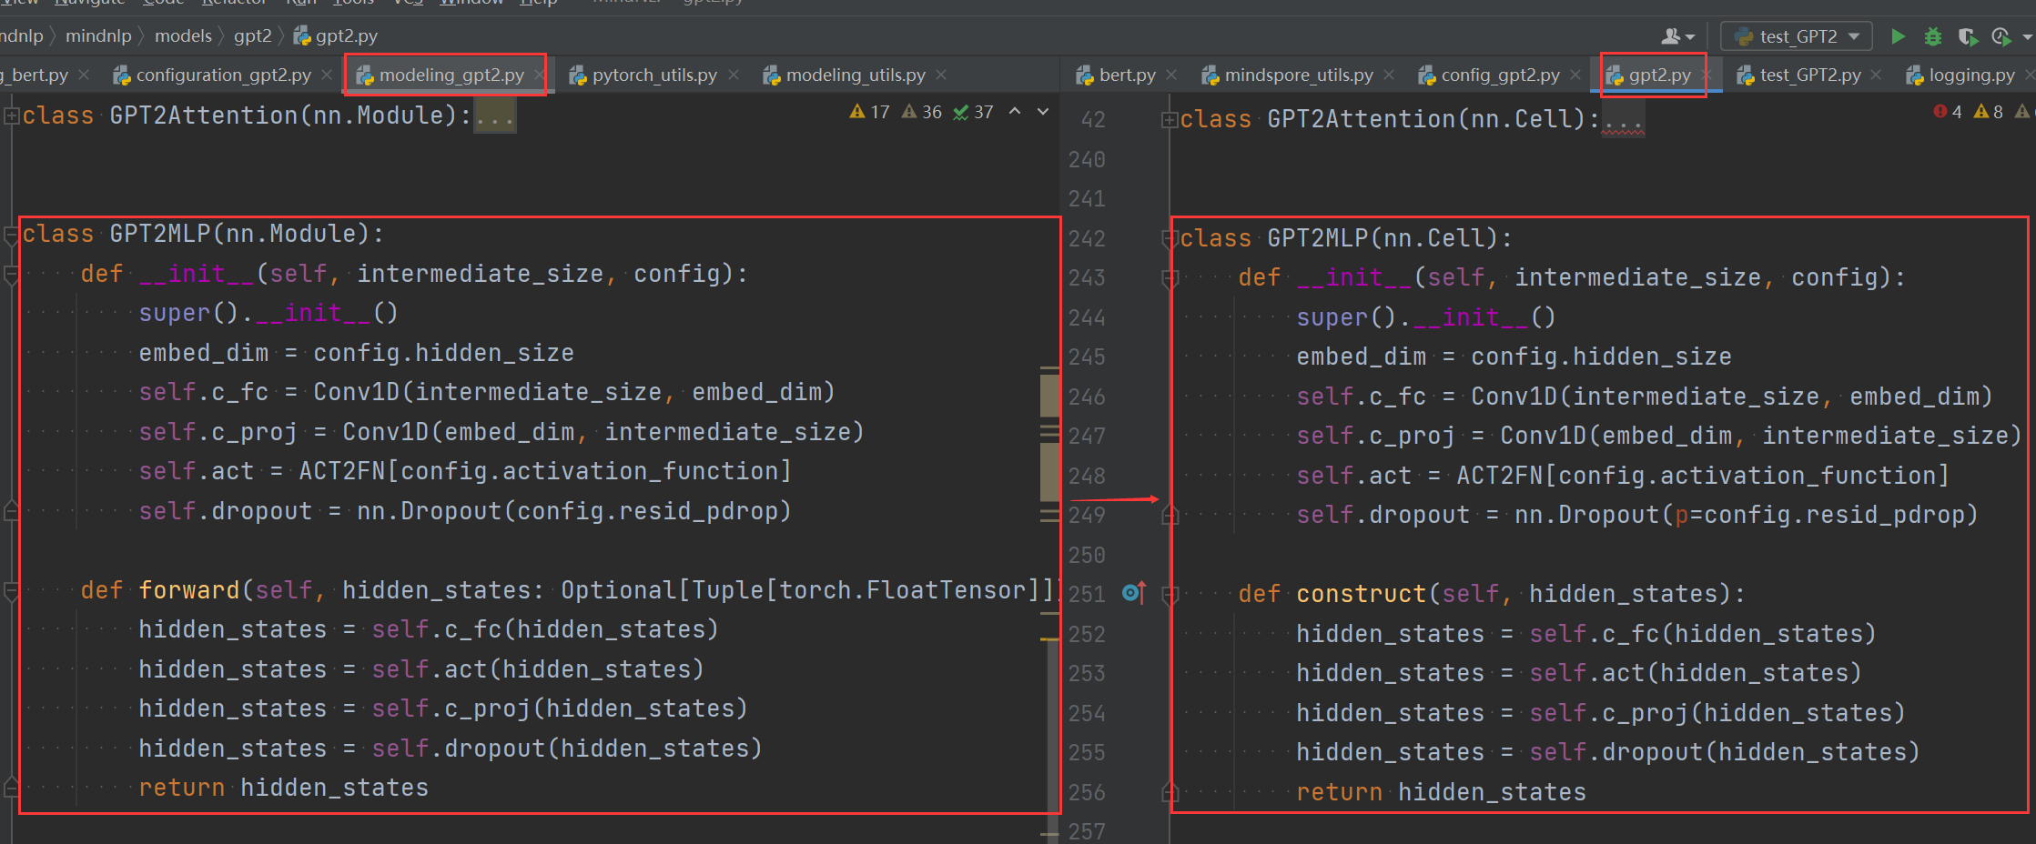The width and height of the screenshot is (2036, 844).
Task: Expand folded GPT2Attention(nn.Cell) class
Action: click(x=1170, y=119)
